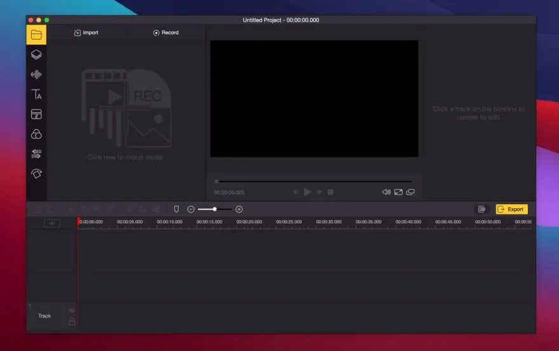This screenshot has width=559, height=351.
Task: Zoom in the timeline with plus icon
Action: 239,209
